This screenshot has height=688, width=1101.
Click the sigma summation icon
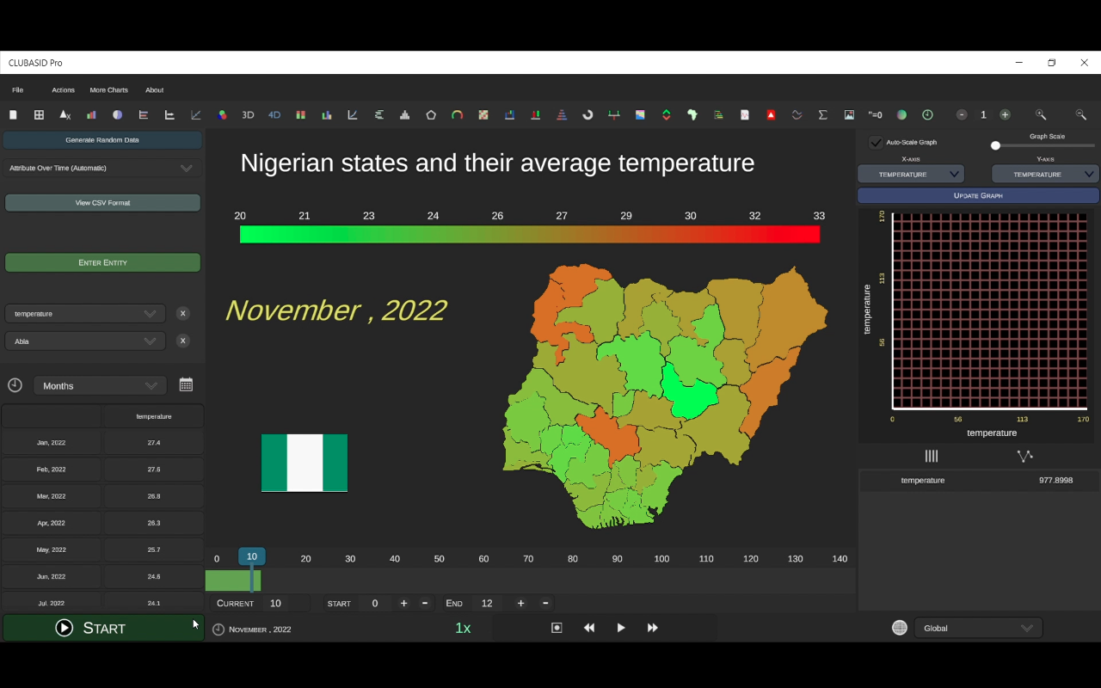[822, 114]
